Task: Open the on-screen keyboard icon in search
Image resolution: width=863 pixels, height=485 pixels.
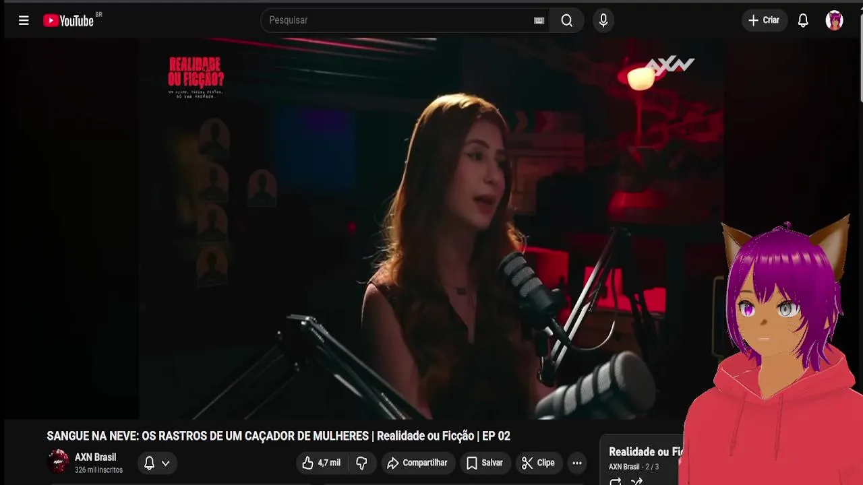Action: point(539,20)
